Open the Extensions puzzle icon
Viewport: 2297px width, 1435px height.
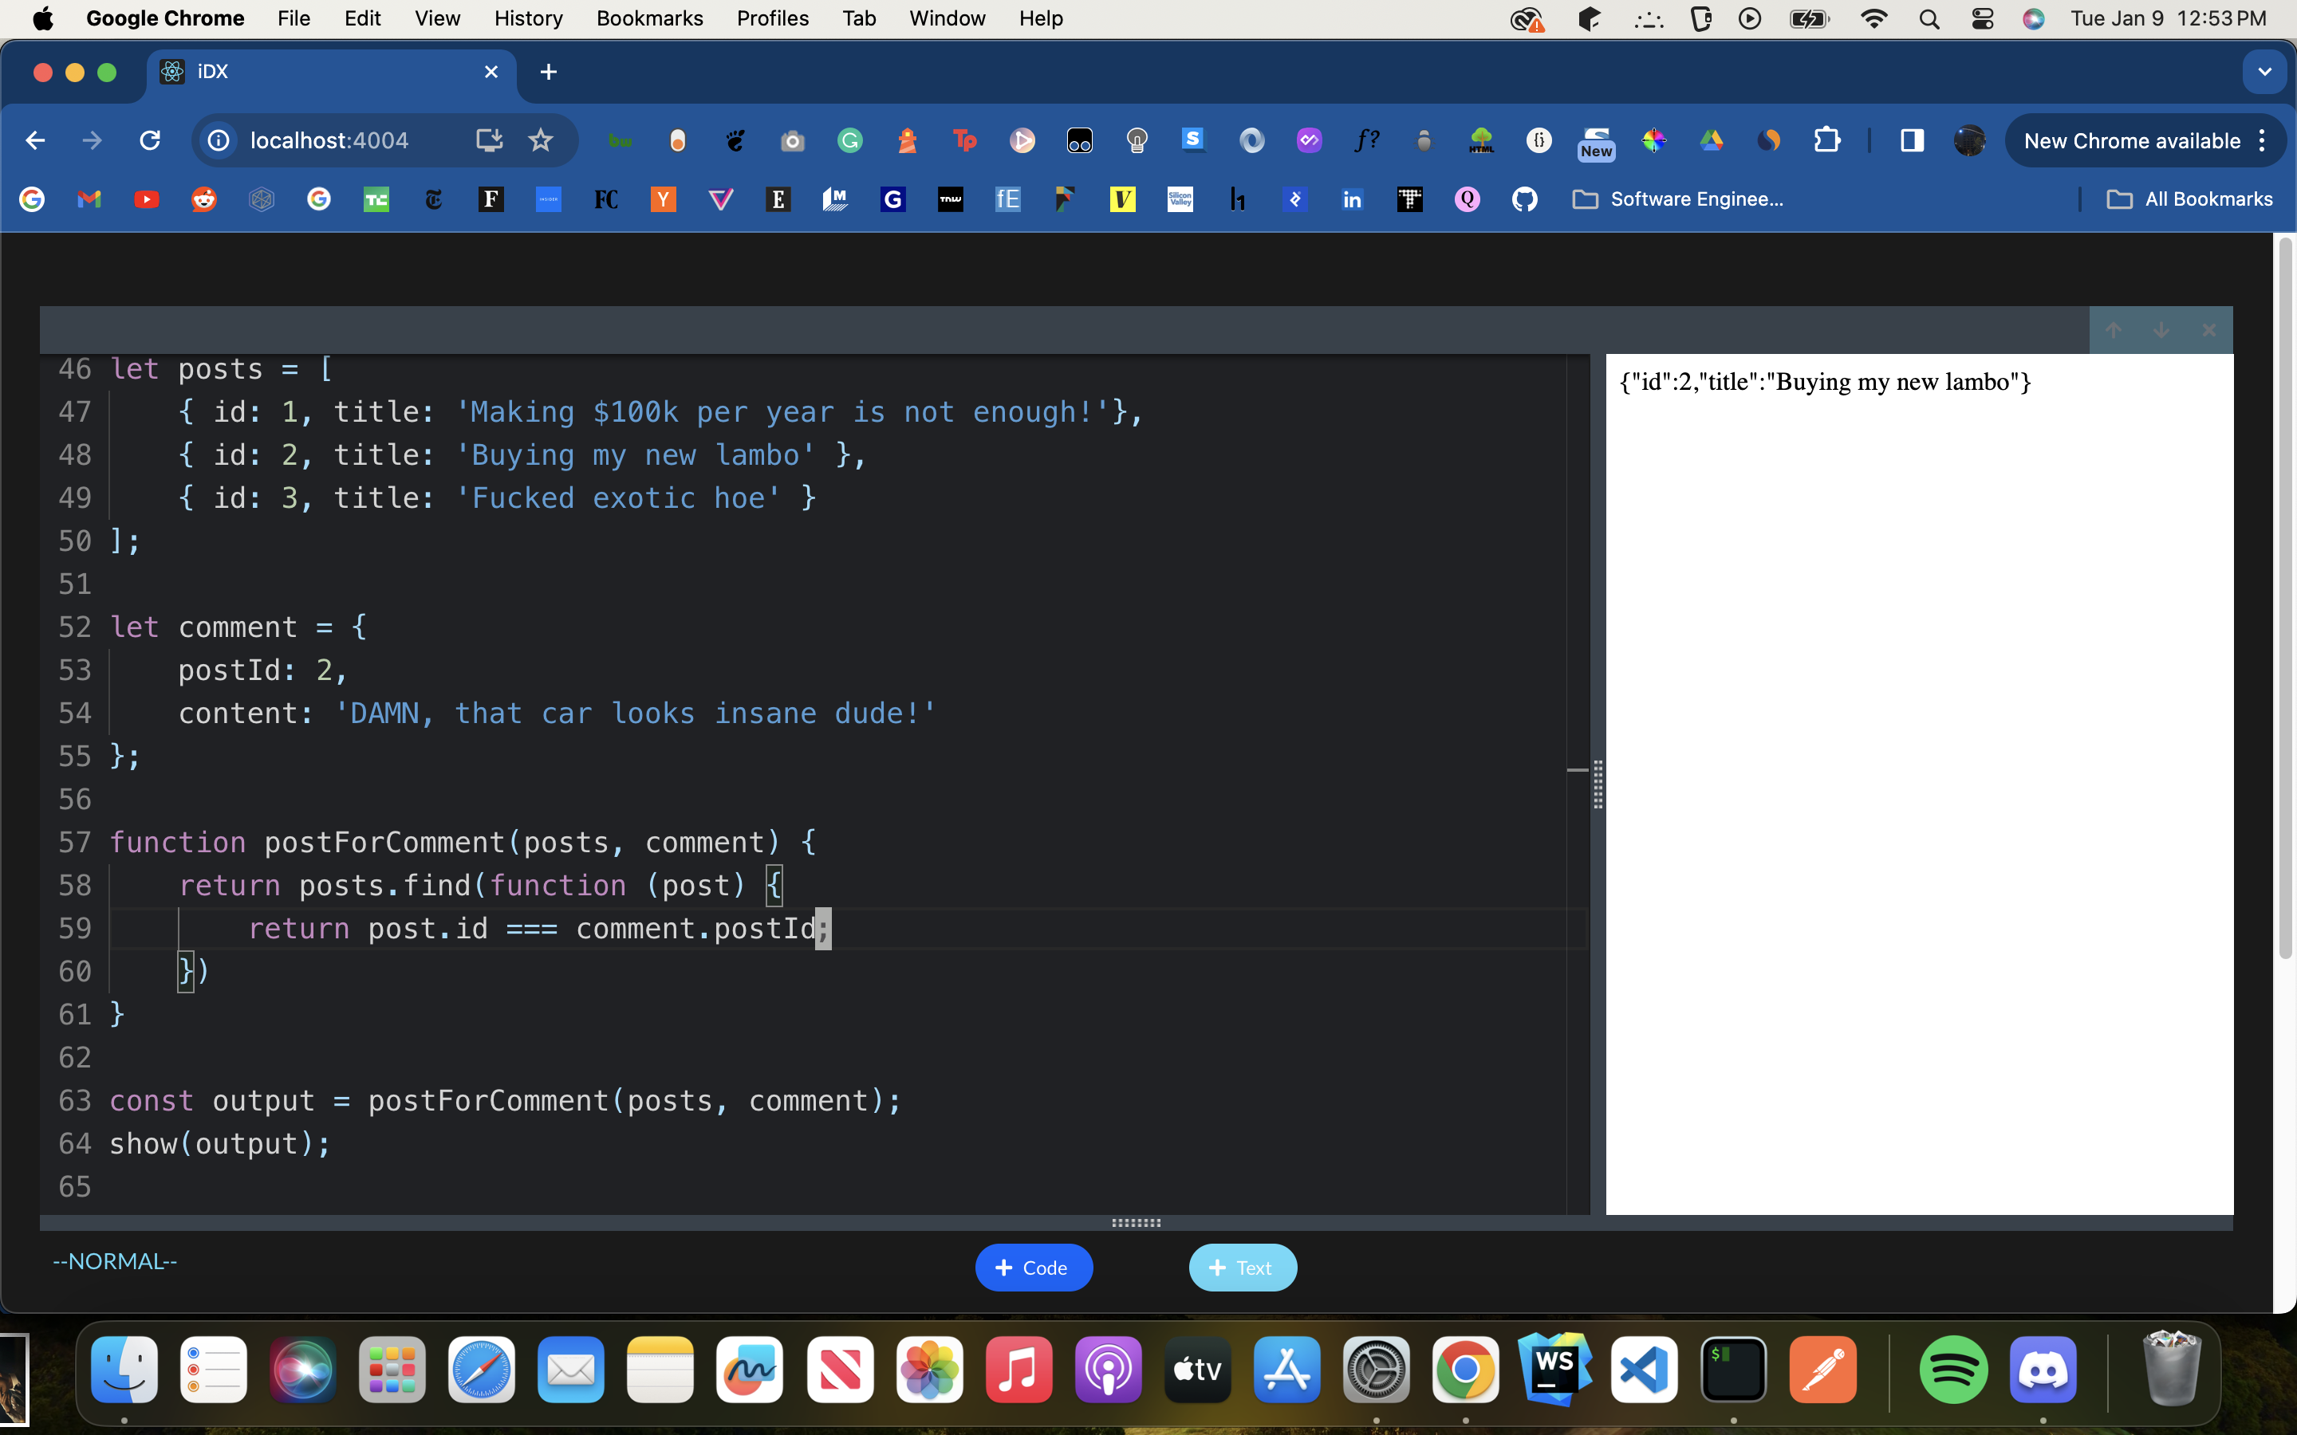tap(1827, 140)
